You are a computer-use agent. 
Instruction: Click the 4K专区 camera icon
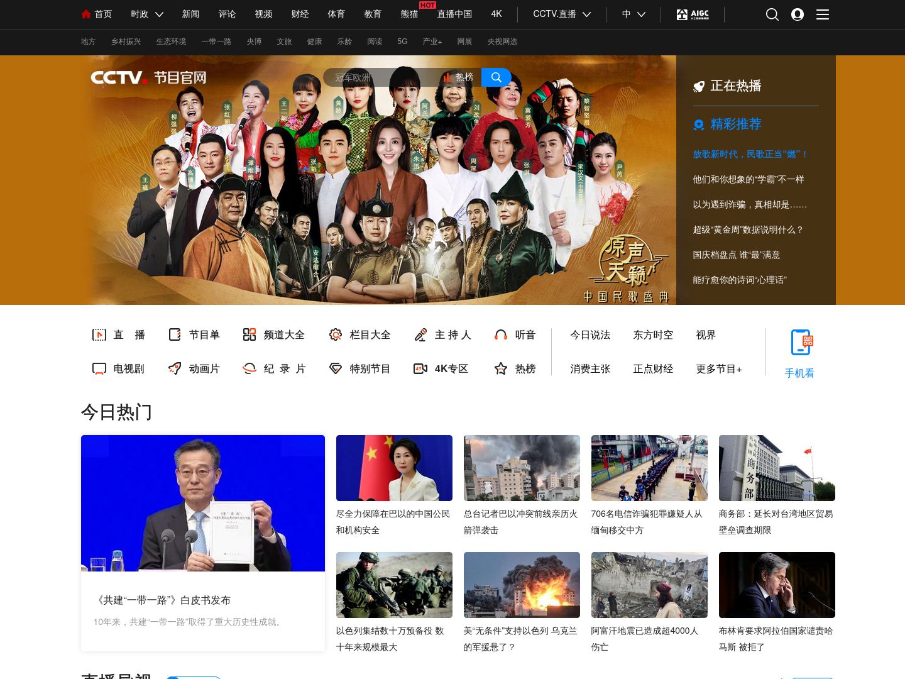tap(420, 369)
